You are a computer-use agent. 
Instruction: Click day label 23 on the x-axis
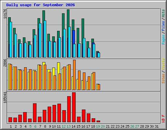[x=117, y=126]
